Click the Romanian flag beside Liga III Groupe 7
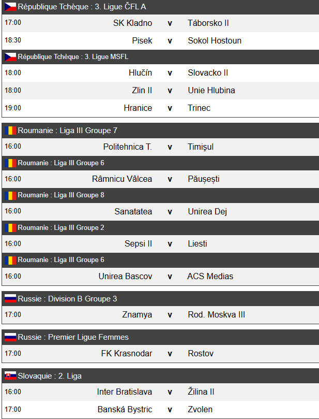Image resolution: width=319 pixels, height=419 pixels. point(10,131)
